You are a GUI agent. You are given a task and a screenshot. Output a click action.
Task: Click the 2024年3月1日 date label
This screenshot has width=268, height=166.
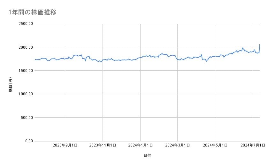(x=178, y=145)
